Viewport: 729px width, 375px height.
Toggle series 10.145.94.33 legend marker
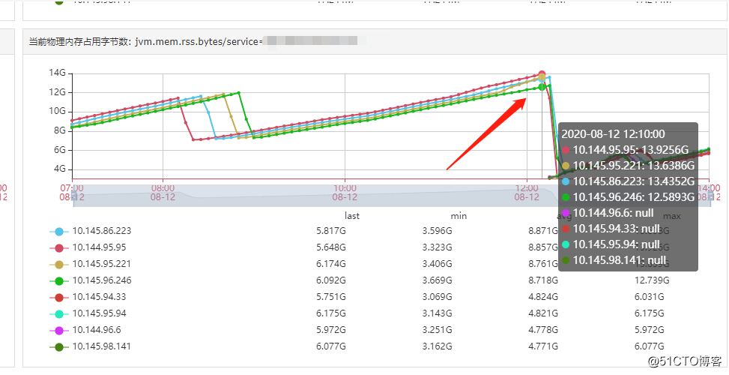(59, 297)
